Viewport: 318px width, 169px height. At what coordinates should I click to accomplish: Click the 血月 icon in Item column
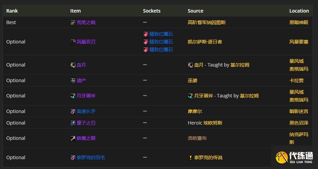coord(73,65)
